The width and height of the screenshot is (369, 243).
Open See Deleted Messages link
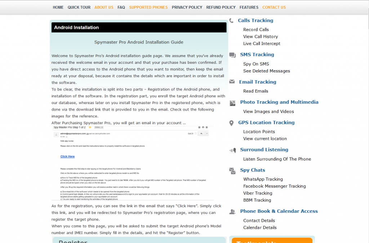point(266,71)
